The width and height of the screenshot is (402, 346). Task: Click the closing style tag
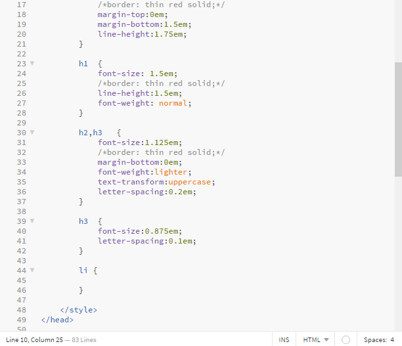pos(78,310)
